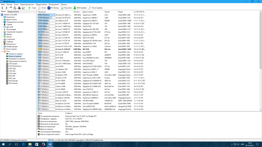Sort by the Чипсет column header
Image resolution: width=262 pixels, height=147 pixels.
110,12
